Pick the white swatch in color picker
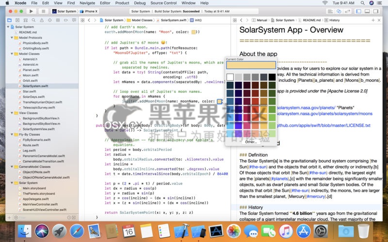 [230, 77]
